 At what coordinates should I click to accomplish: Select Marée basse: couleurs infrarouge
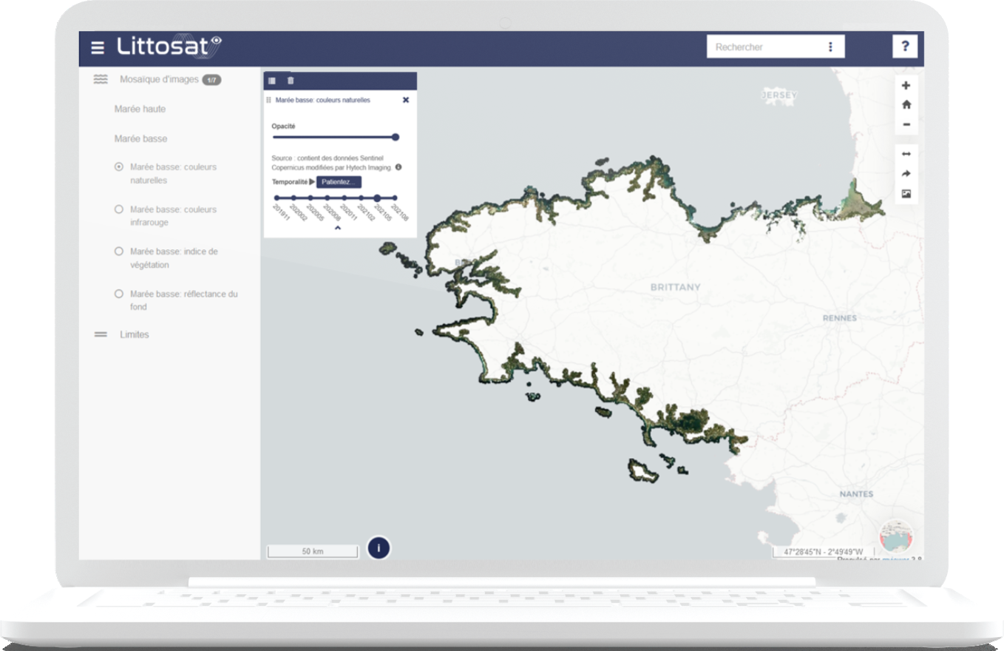(118, 209)
